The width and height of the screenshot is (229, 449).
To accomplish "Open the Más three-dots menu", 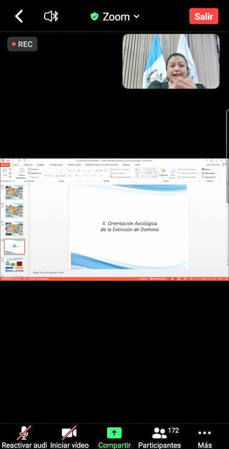I will click(205, 437).
